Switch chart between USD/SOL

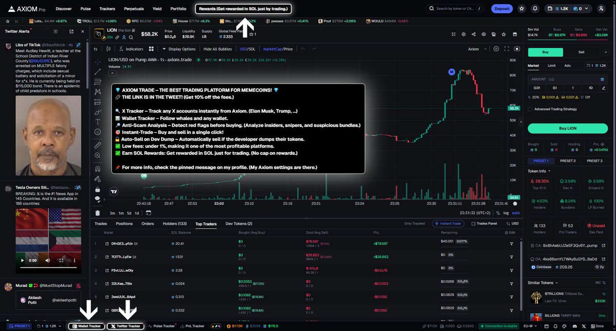tap(247, 49)
